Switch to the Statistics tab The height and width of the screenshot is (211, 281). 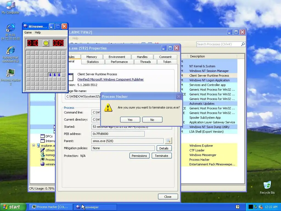click(93, 62)
